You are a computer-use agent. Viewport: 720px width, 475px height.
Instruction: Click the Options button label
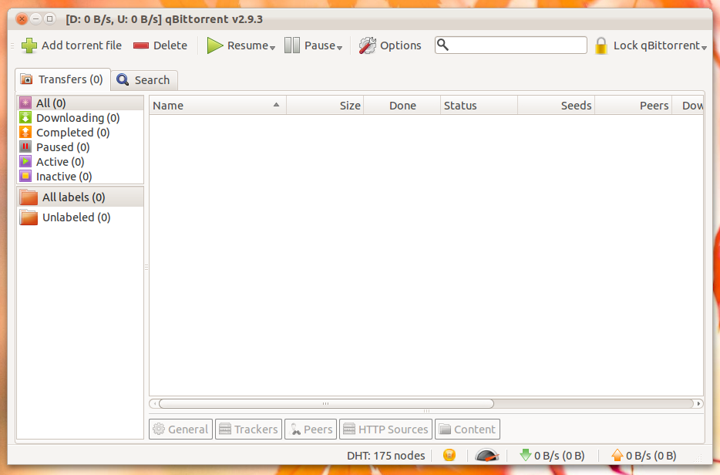coord(400,45)
